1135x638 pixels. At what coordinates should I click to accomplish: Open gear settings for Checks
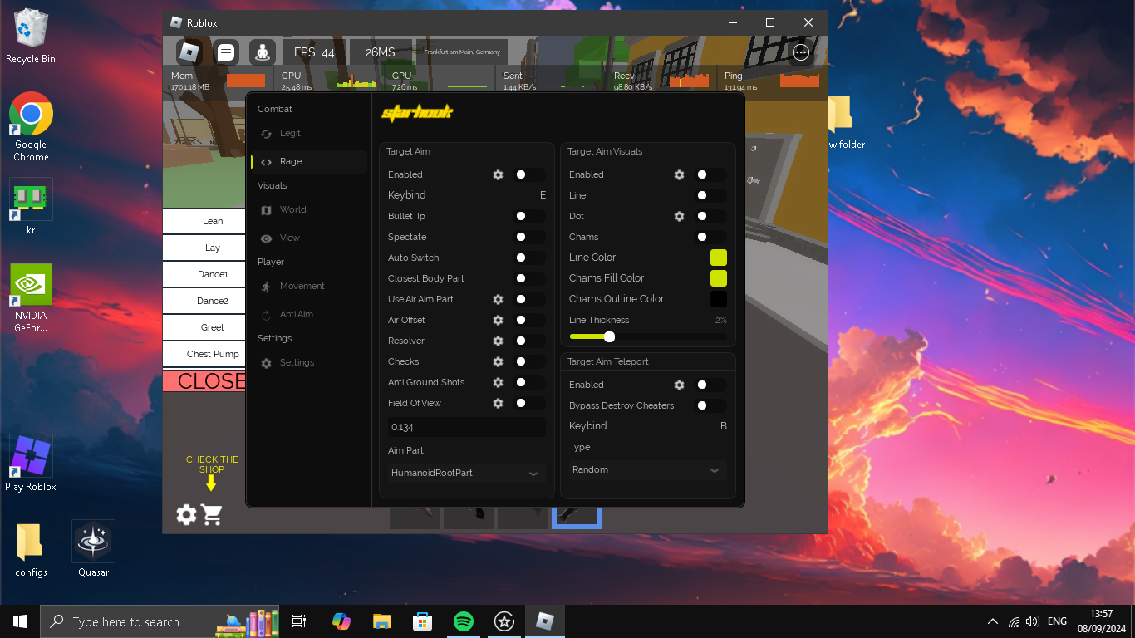click(498, 361)
